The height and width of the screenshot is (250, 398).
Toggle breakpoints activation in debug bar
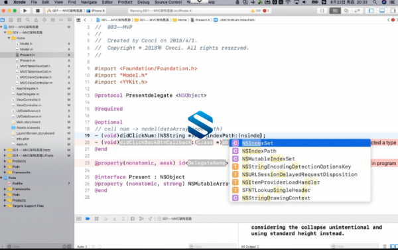coord(88,219)
